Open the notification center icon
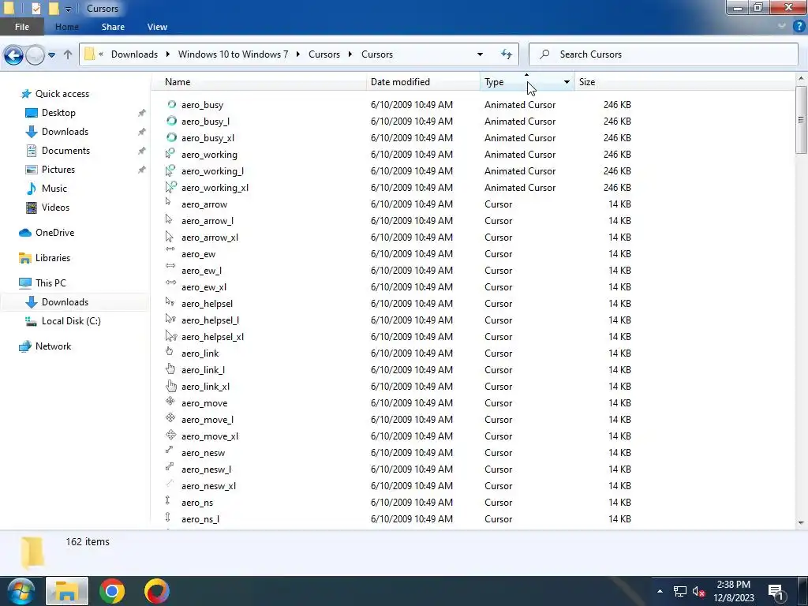This screenshot has width=808, height=606. (776, 592)
